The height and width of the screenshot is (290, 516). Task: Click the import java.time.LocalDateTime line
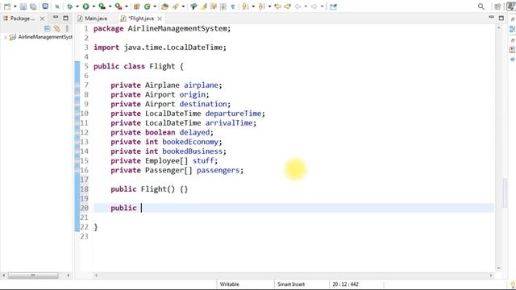[160, 48]
